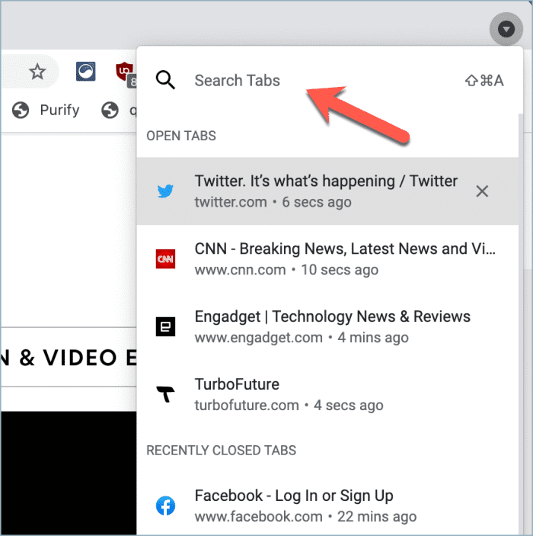Screen dimensions: 533x536
Task: Go to the TurboFuture tab title
Action: (237, 384)
